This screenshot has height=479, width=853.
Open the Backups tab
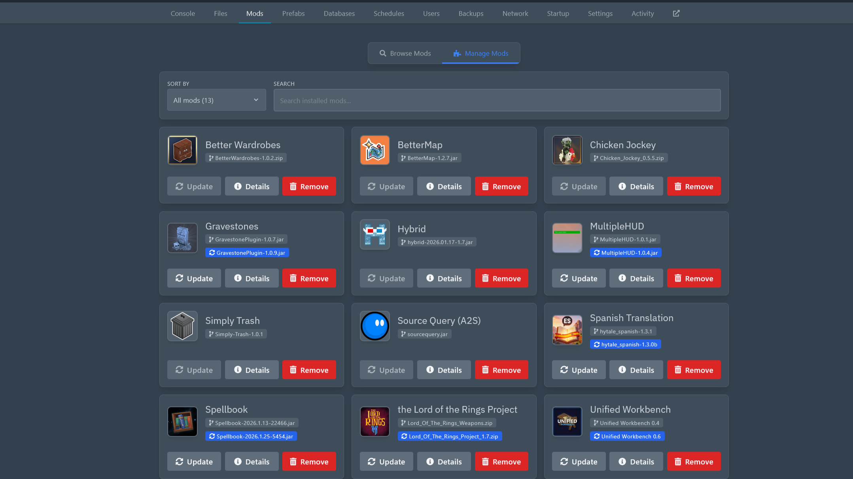click(x=471, y=13)
